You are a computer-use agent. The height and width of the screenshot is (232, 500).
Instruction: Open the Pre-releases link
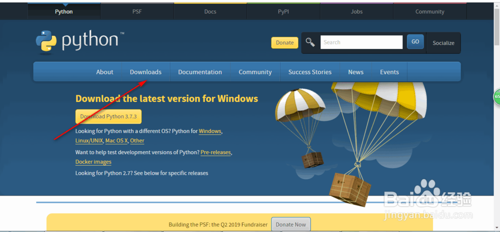point(215,153)
